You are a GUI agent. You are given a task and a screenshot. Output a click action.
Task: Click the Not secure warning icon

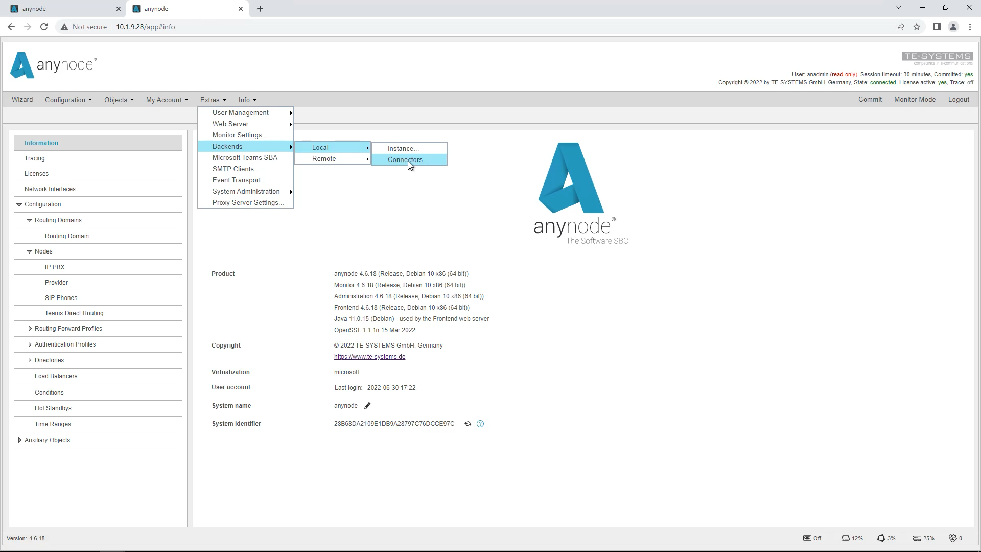pos(64,27)
